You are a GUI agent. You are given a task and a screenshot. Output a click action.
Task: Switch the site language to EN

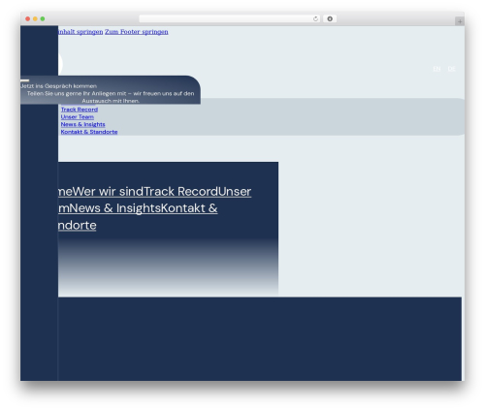coord(436,69)
